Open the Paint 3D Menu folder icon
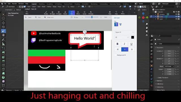181x102 pixels. [27, 12]
